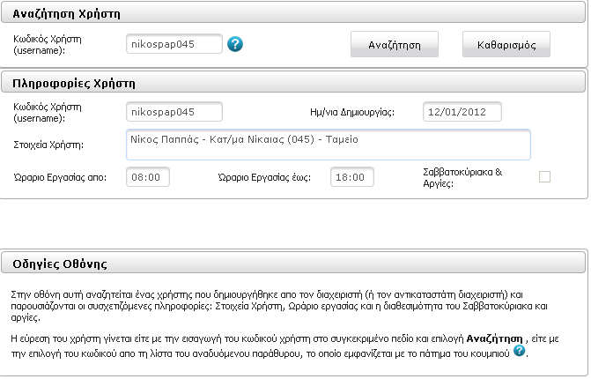Click the Ημ/νια Δημιουργίας label

(352, 113)
